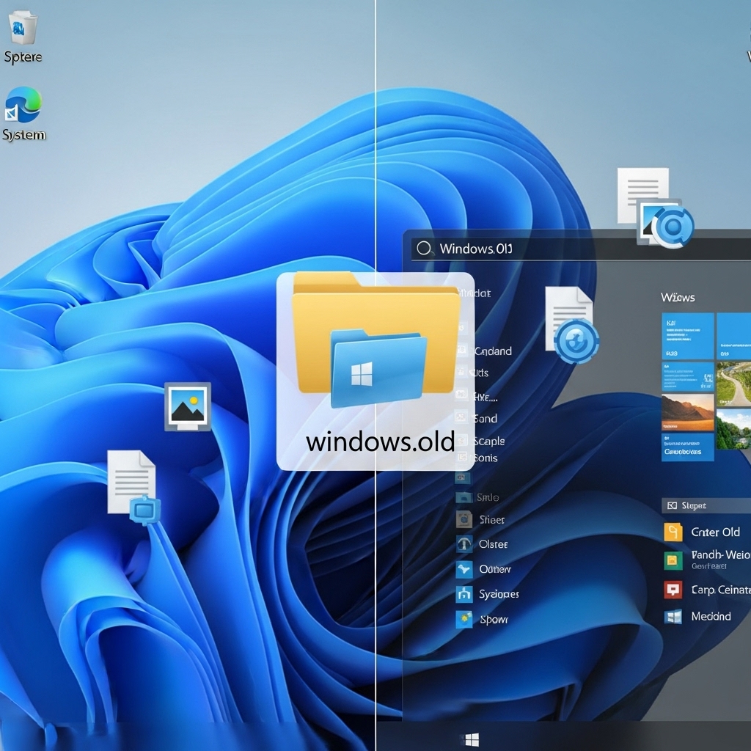This screenshot has width=751, height=751.
Task: Open the Spowr list item
Action: point(494,619)
